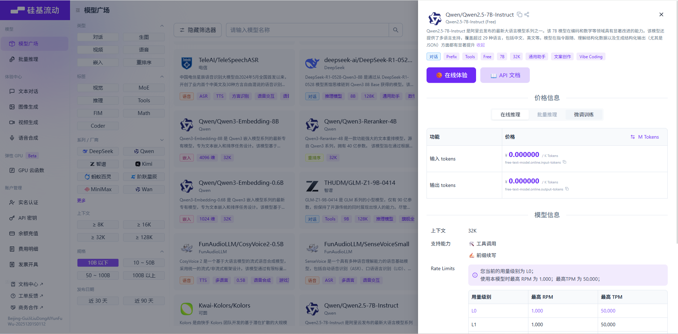678x334 pixels.
Task: Toggle the ≥ 128K context filter
Action: (x=144, y=237)
